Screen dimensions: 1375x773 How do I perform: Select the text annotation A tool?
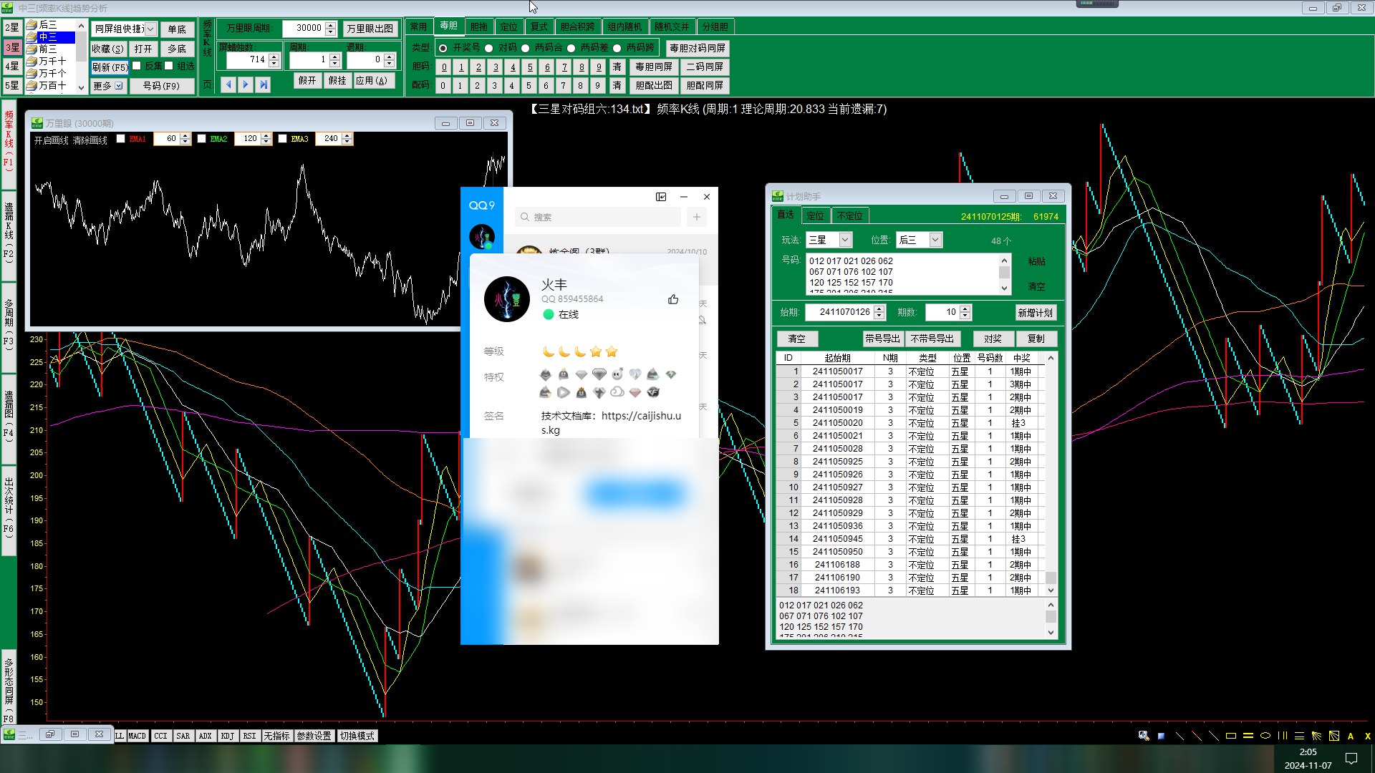pos(1351,736)
